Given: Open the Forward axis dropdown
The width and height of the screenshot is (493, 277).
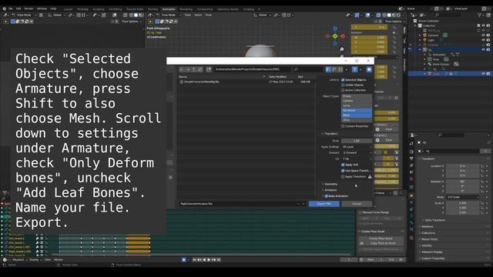Looking at the screenshot, I should pos(357,152).
